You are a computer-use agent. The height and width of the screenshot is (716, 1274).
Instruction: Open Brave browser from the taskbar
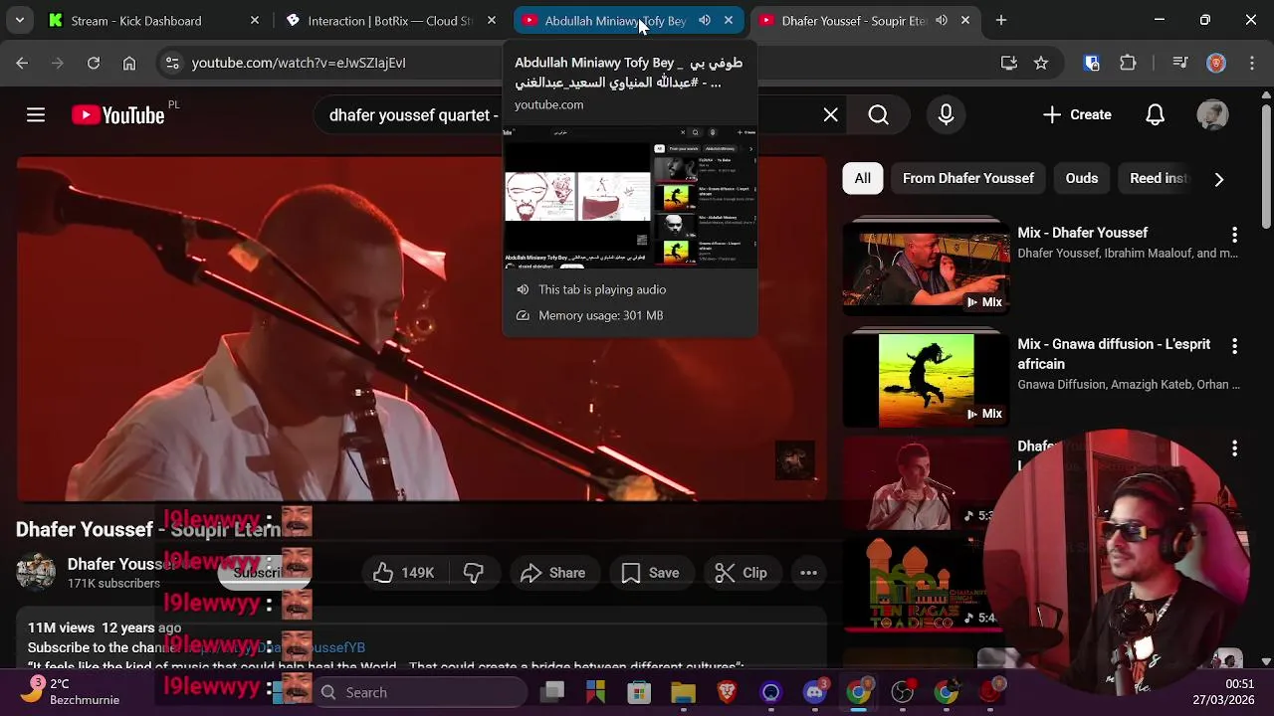(727, 692)
